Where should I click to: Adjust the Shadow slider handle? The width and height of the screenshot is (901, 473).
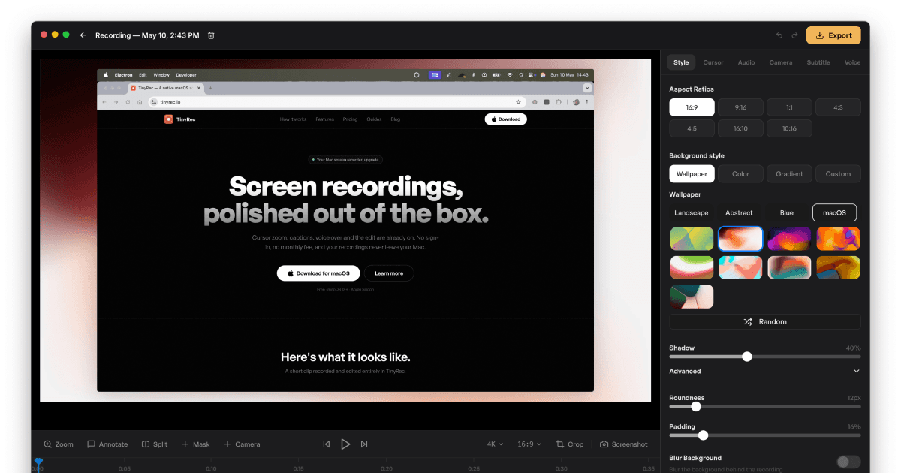(746, 357)
